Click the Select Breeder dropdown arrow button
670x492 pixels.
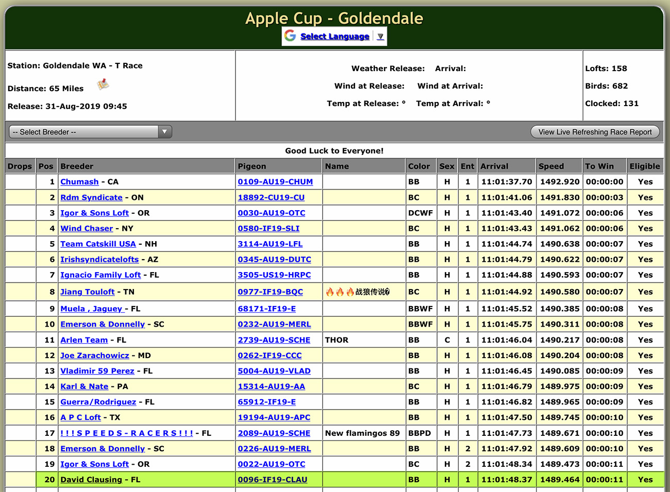pos(164,132)
